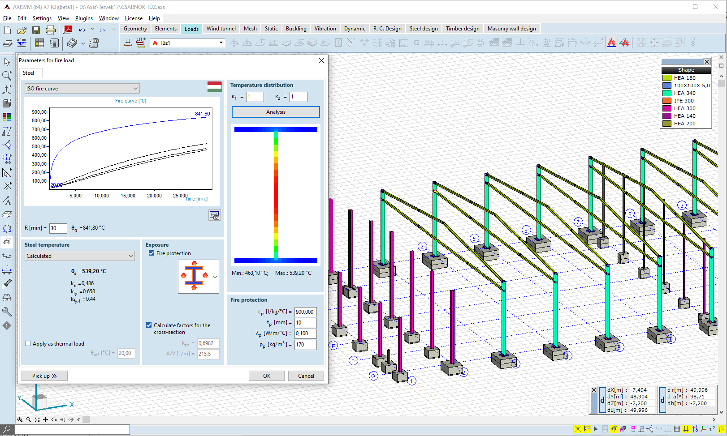This screenshot has height=436, width=727.
Task: Open the Settings menu
Action: point(42,18)
